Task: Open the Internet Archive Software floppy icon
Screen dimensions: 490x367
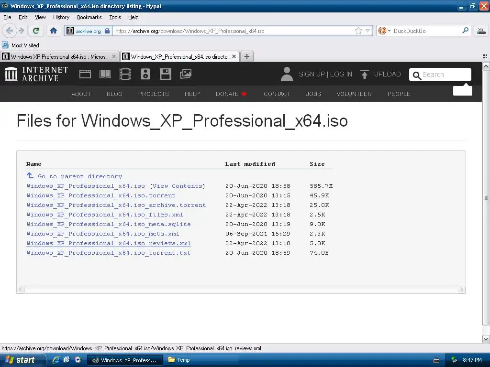Action: point(165,74)
